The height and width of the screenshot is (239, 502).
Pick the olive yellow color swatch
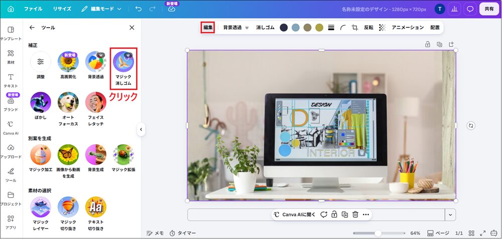(319, 28)
